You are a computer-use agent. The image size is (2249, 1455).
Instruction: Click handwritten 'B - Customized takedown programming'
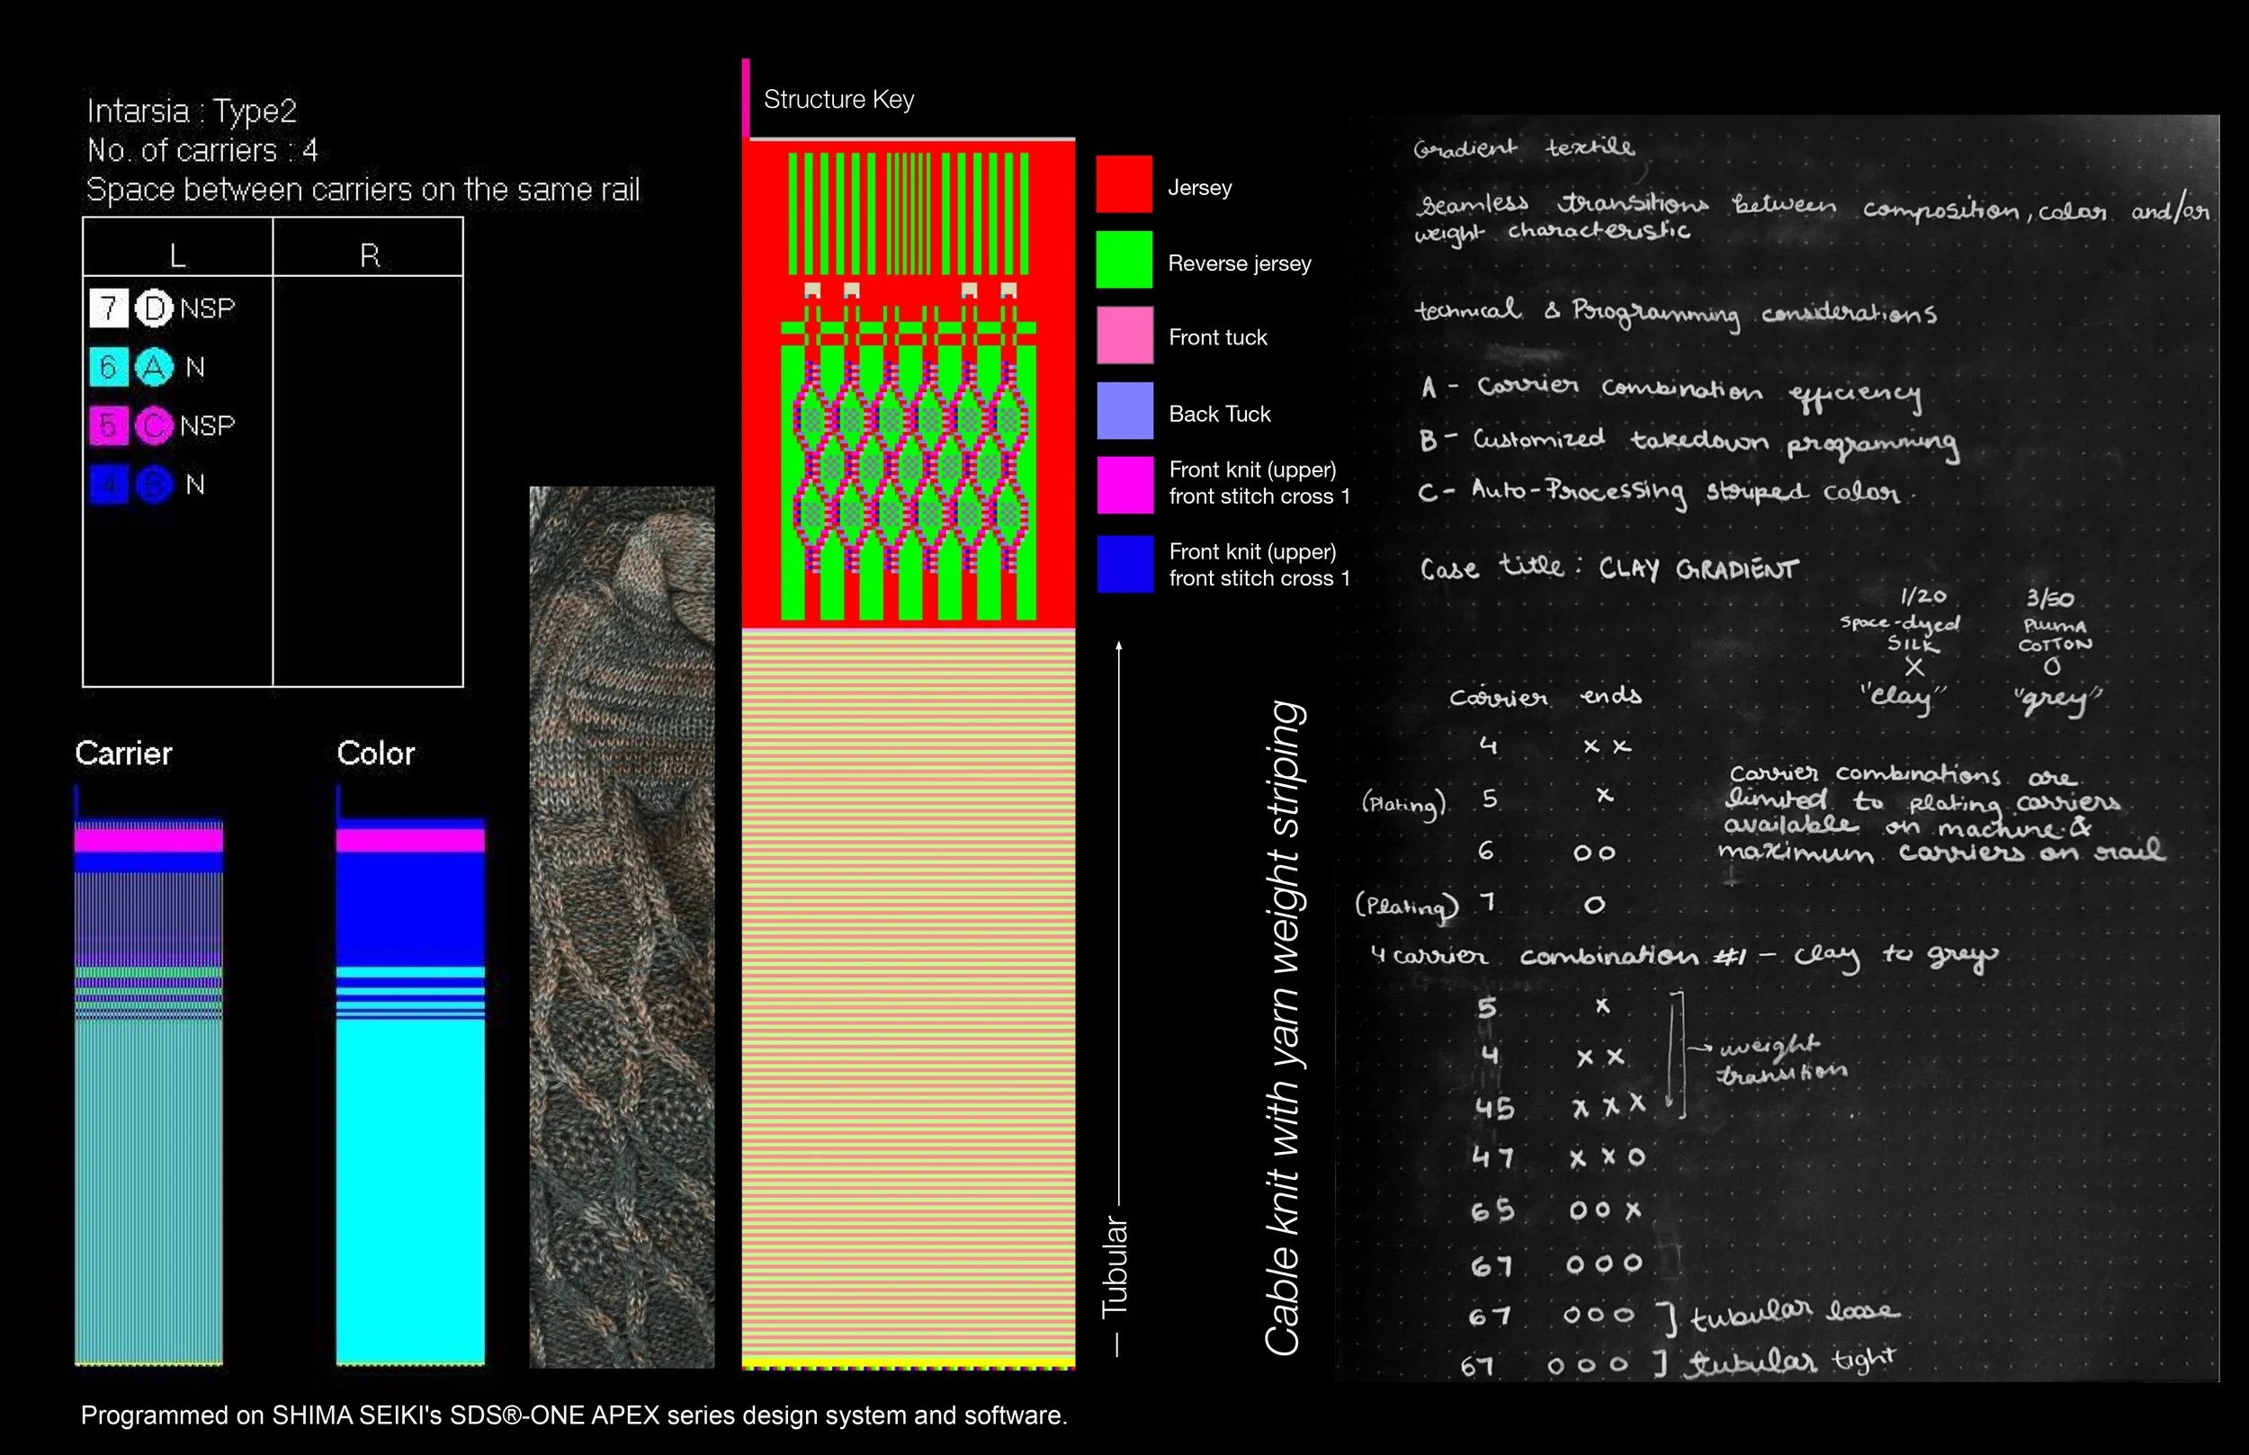point(1689,442)
